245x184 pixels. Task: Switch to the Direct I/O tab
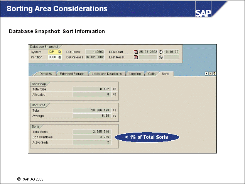point(46,73)
